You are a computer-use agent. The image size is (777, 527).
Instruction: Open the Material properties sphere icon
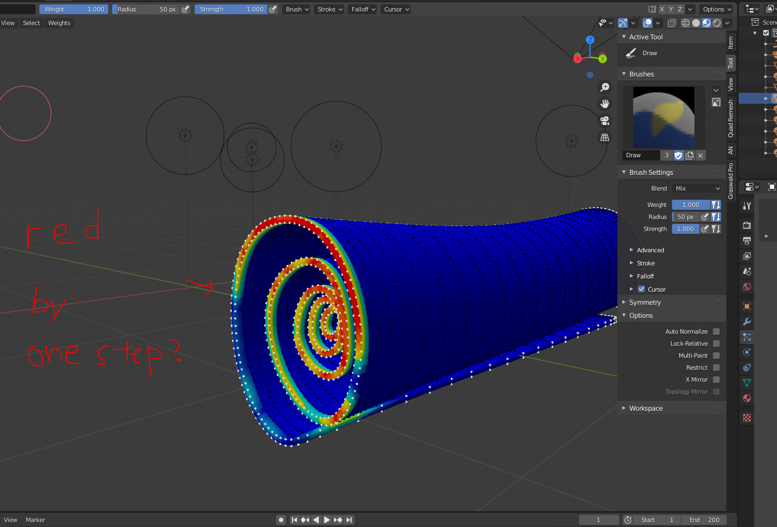[747, 398]
